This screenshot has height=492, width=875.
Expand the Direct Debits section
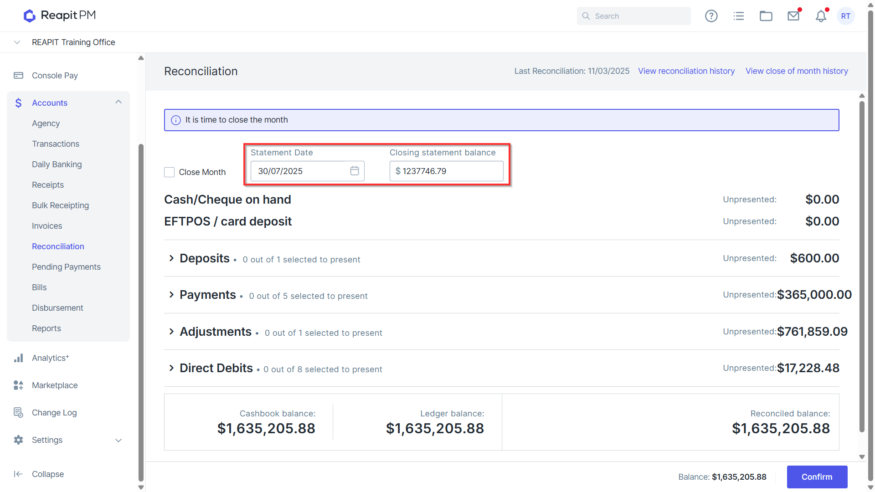click(171, 368)
